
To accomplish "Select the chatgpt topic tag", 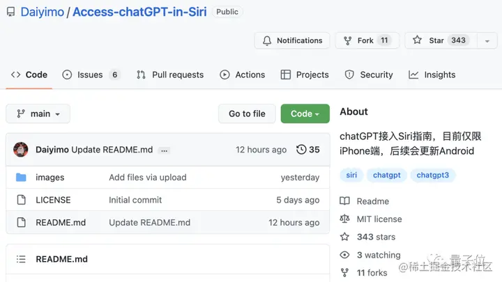I will [387, 175].
